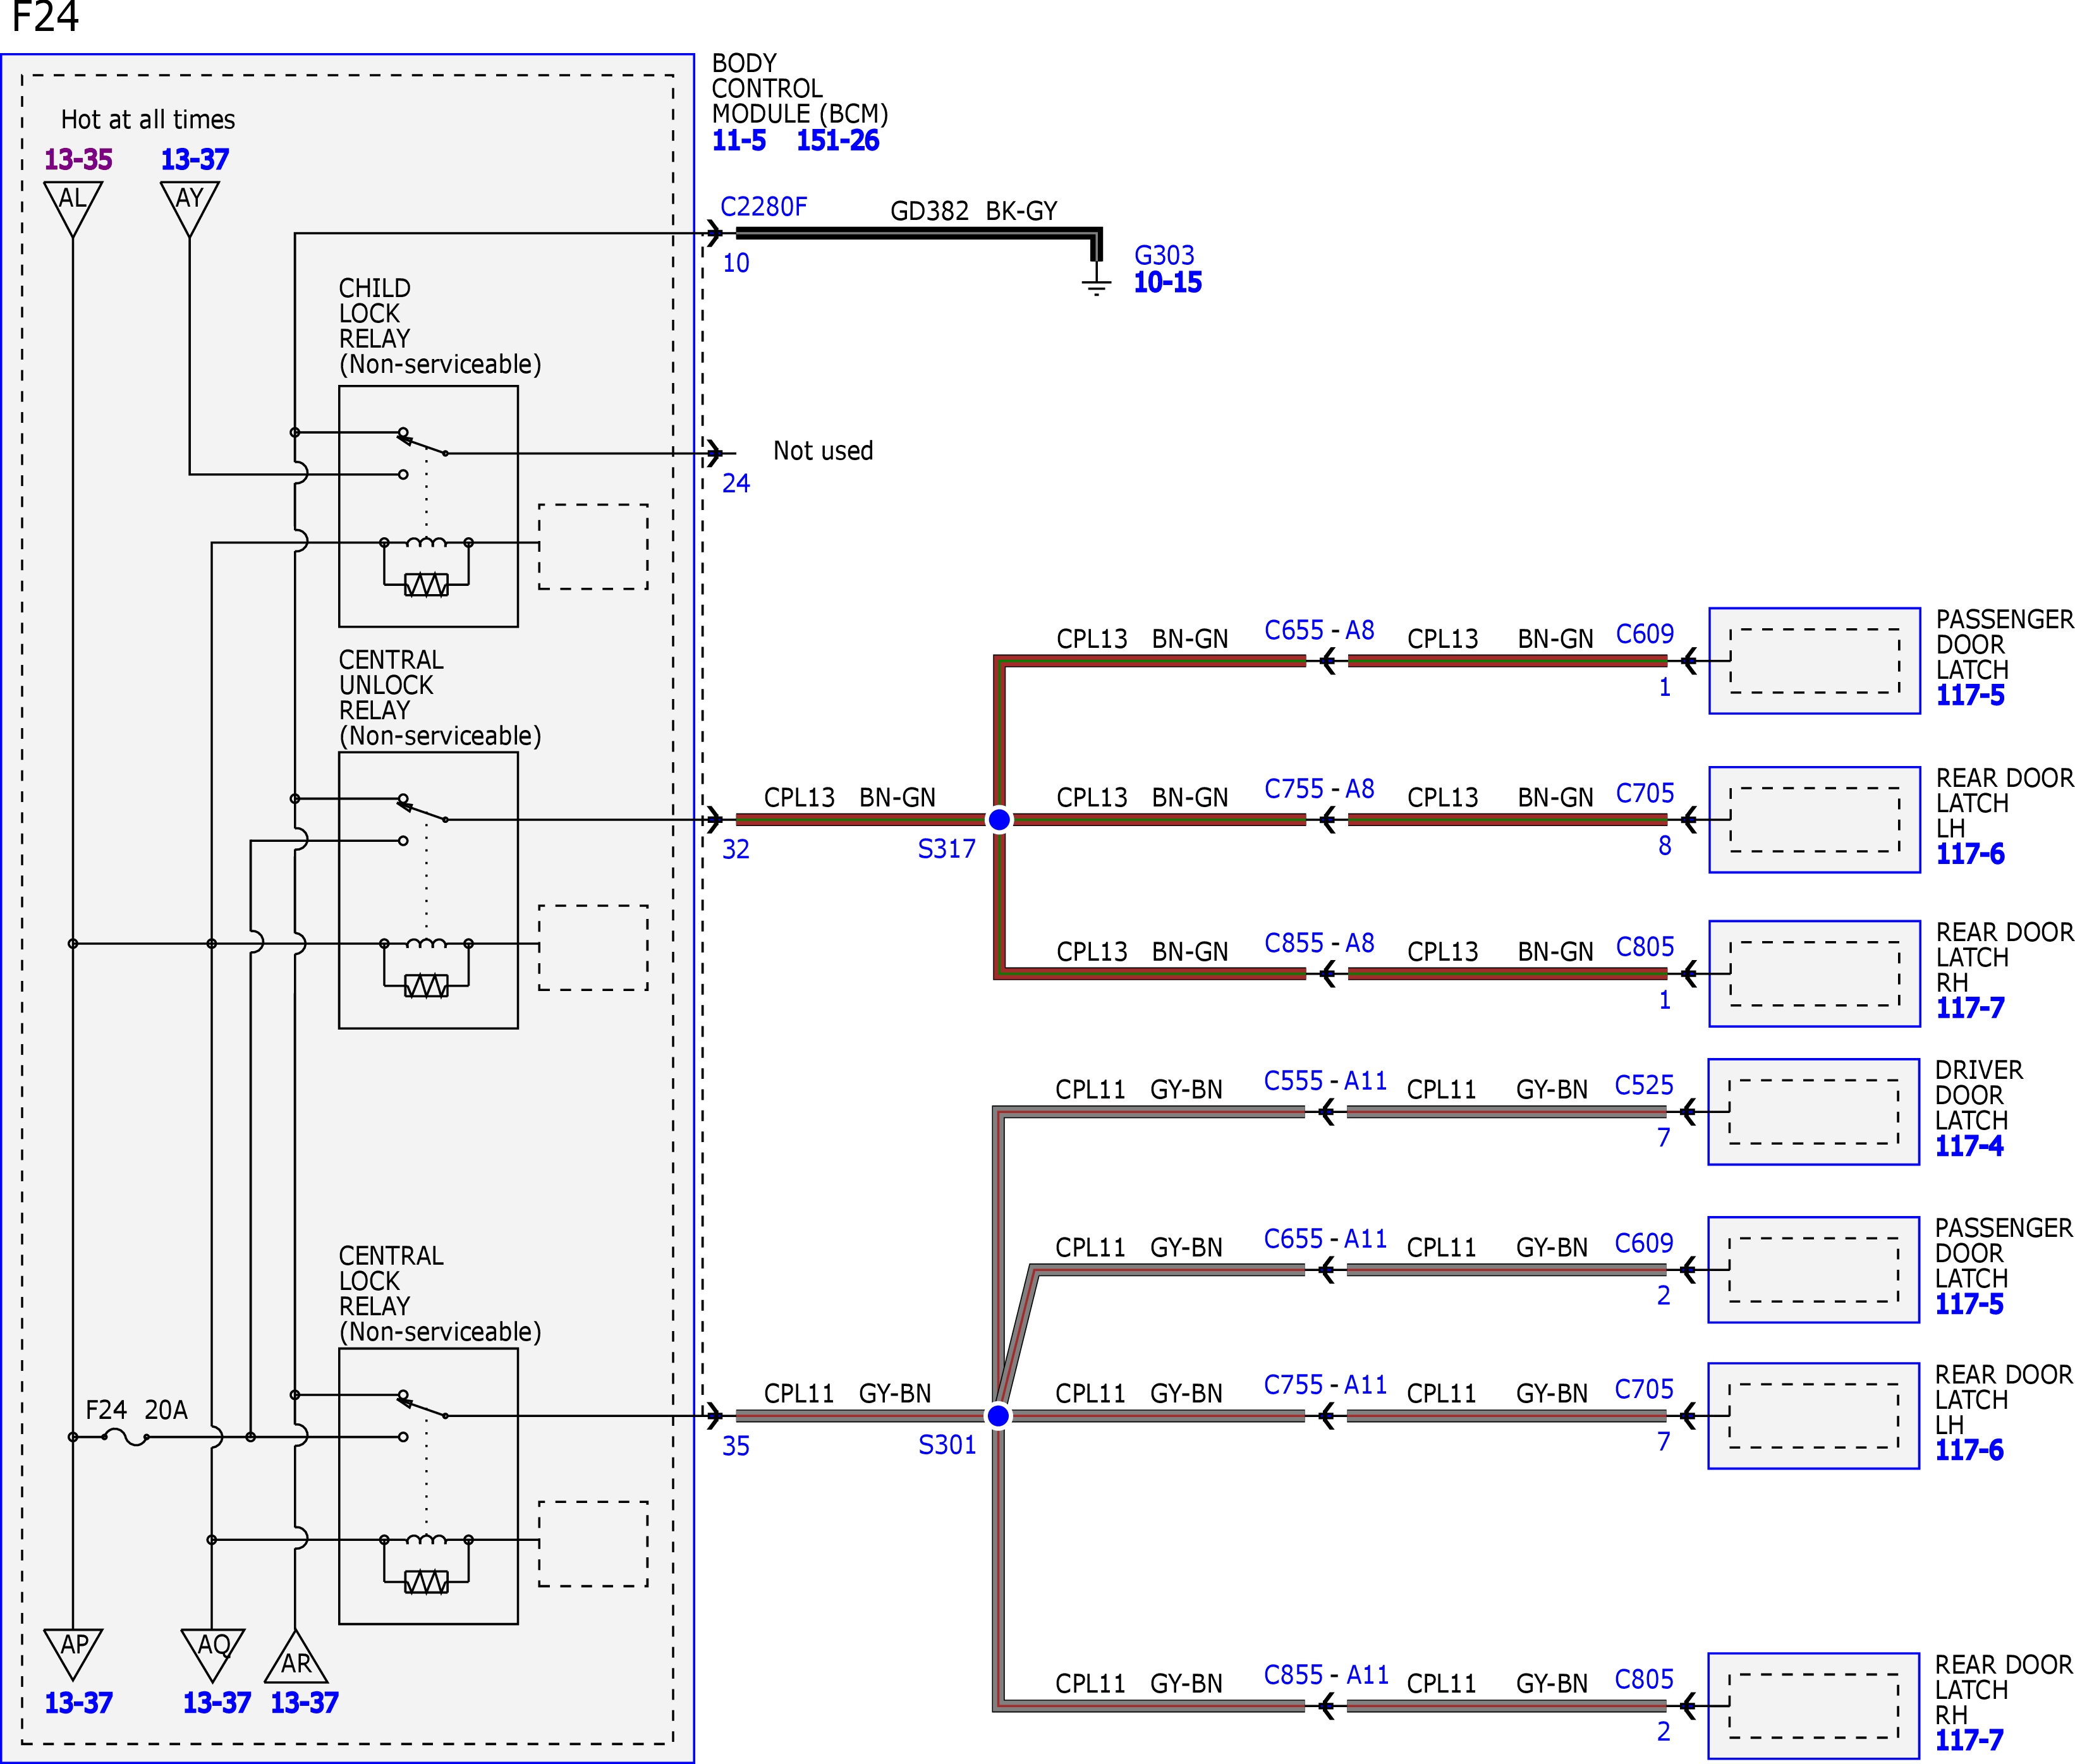Select the S301 splice dot
Viewport: 2075px width, 1764px height.
tap(998, 1416)
